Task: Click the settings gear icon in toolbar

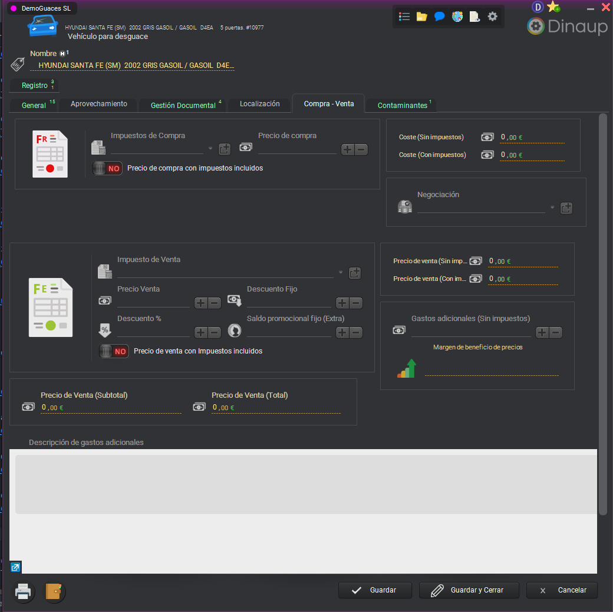Action: (493, 17)
